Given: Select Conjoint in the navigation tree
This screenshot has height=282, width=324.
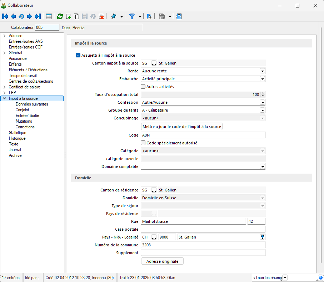Looking at the screenshot, I should [22, 110].
